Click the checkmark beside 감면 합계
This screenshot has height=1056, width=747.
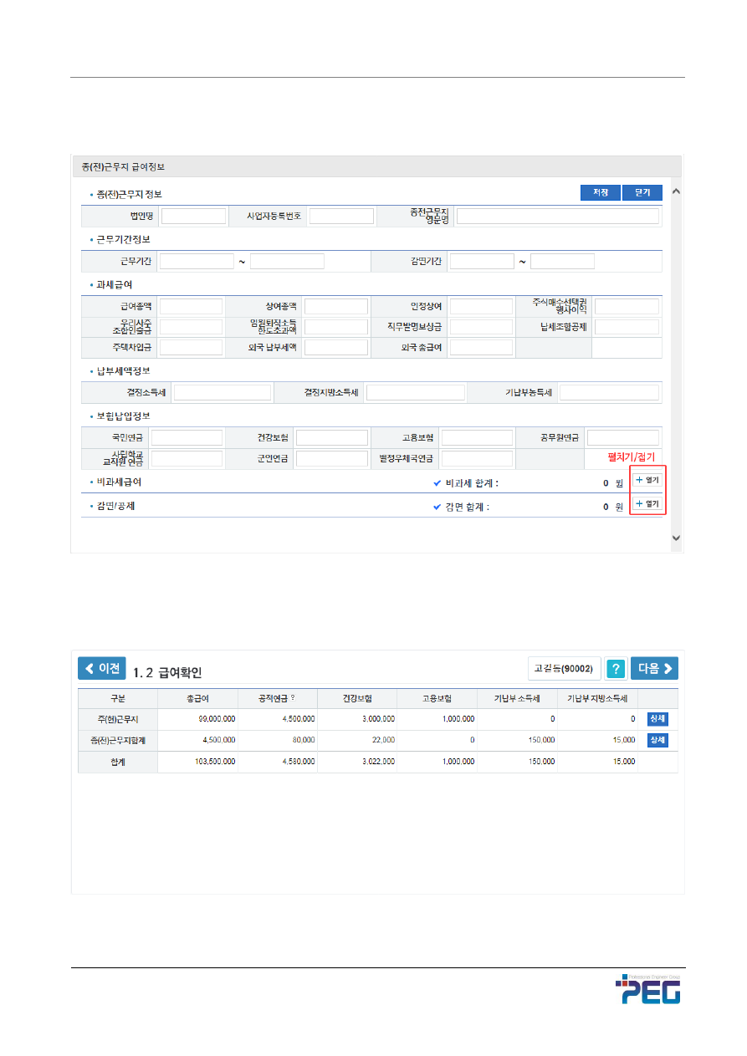click(437, 506)
